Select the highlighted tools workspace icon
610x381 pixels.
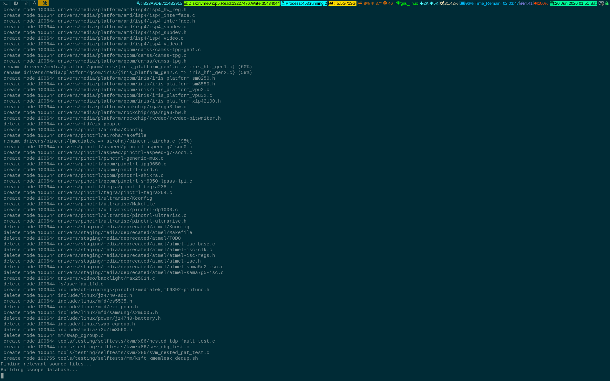pos(44,3)
